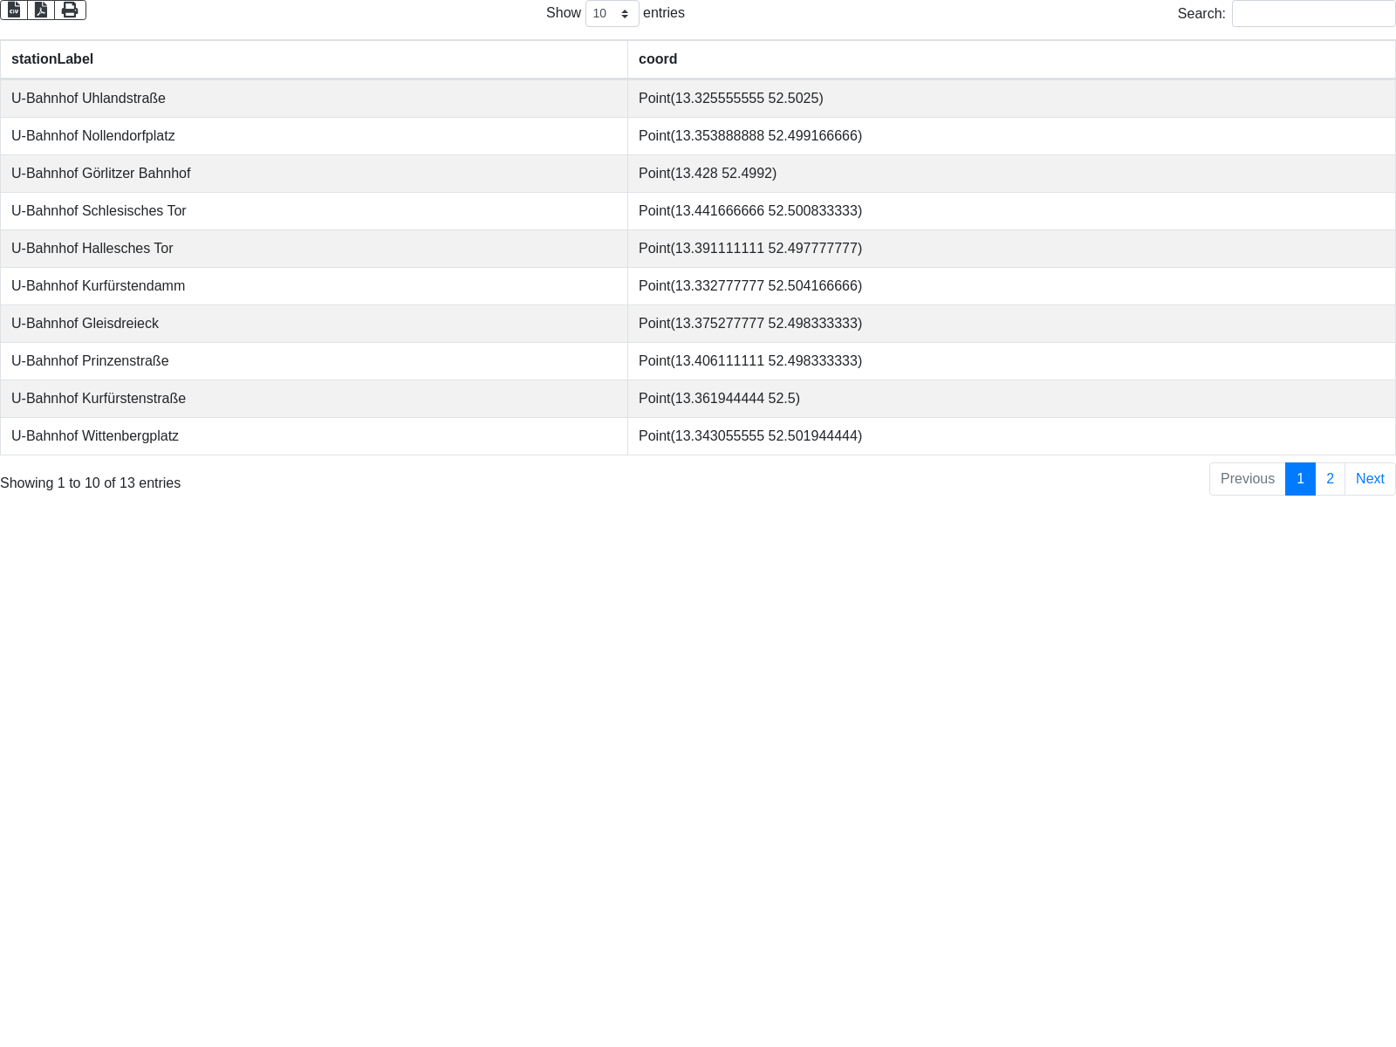The width and height of the screenshot is (1396, 1047).
Task: Click the U-Bahnhof Kurfürstendamm label
Action: pyautogui.click(x=98, y=286)
